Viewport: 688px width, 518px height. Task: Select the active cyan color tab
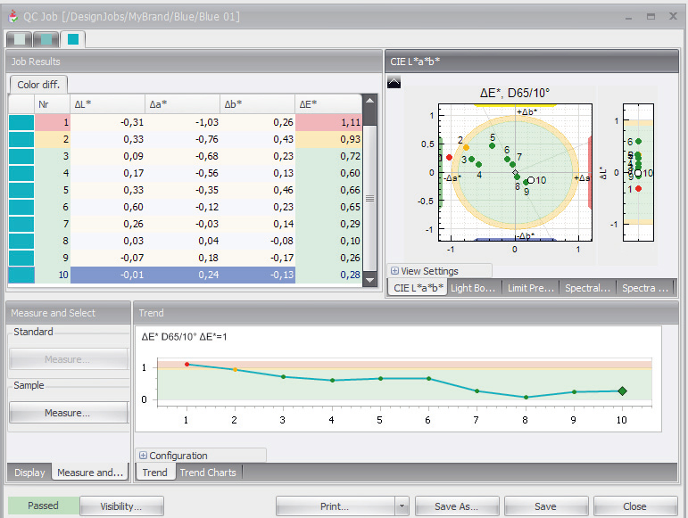point(73,39)
